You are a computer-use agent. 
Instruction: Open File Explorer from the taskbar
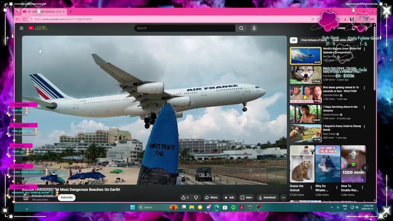coord(192,207)
